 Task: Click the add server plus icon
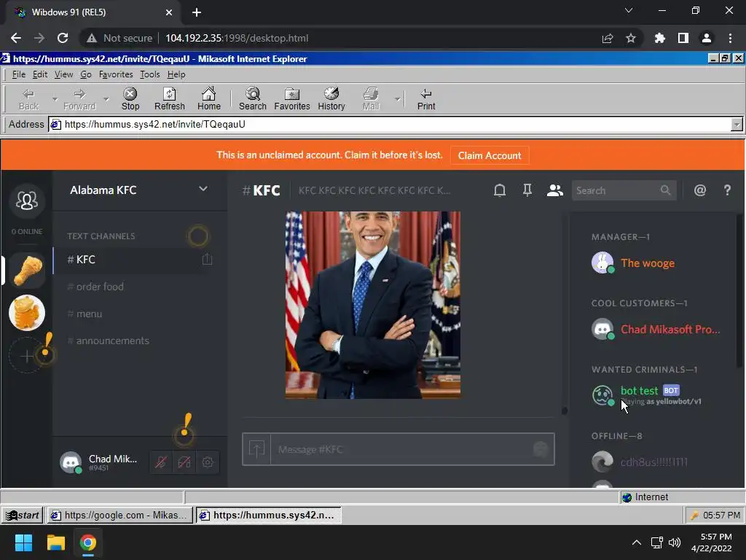point(27,356)
